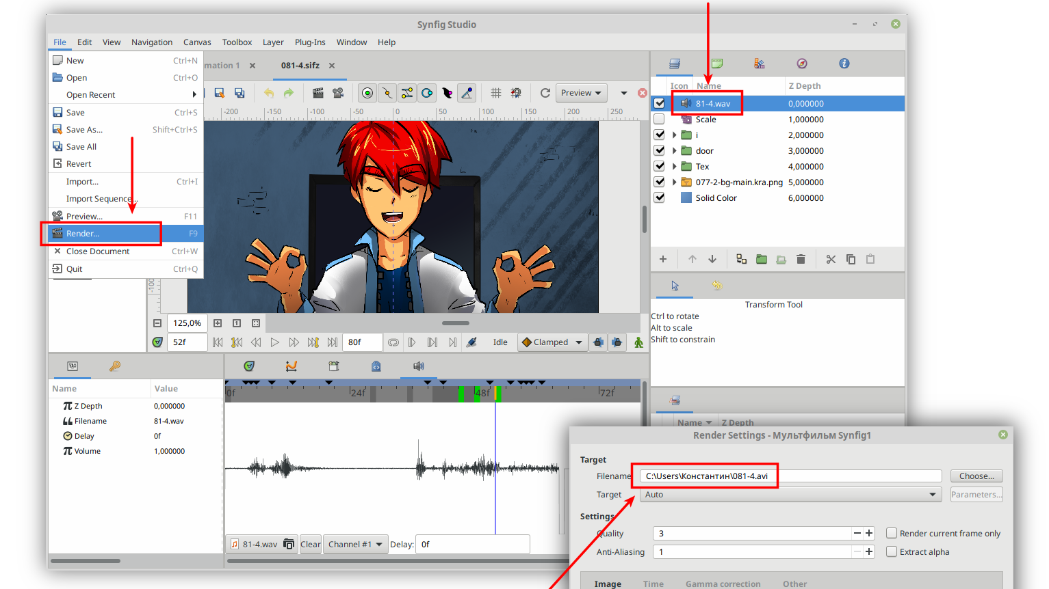Open the Info panel tab icon
The width and height of the screenshot is (1049, 589).
pos(844,64)
